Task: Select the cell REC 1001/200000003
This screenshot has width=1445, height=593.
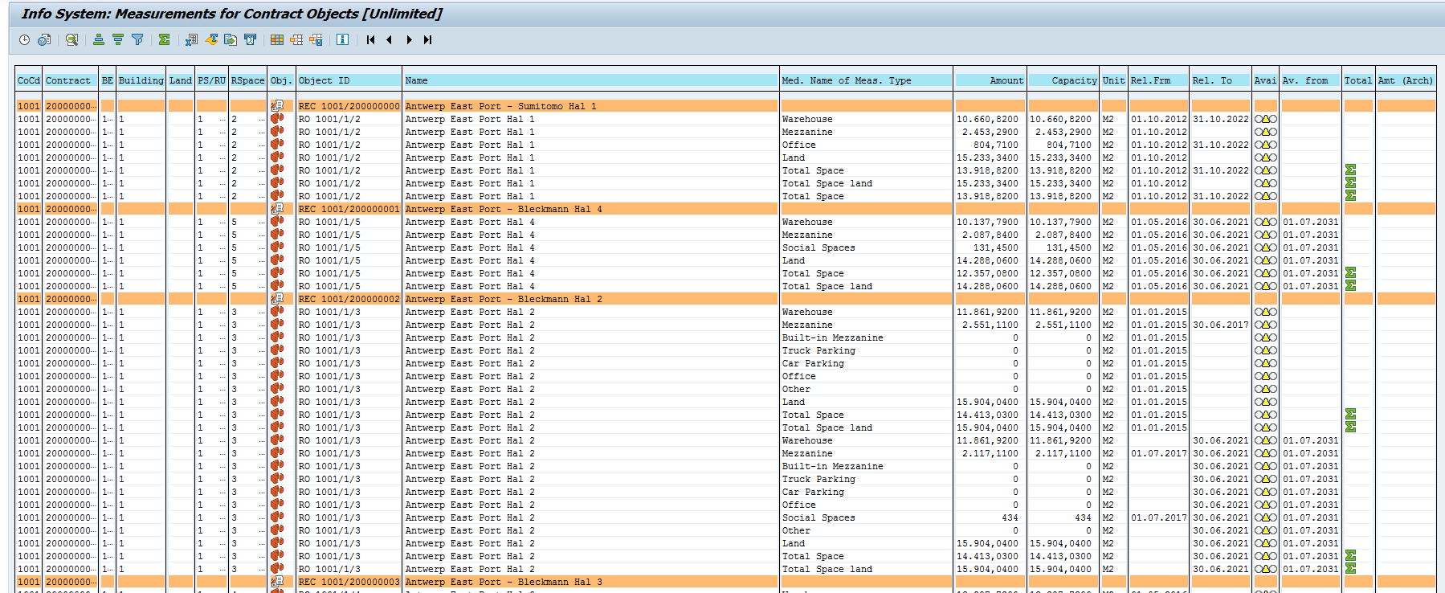Action: click(349, 582)
